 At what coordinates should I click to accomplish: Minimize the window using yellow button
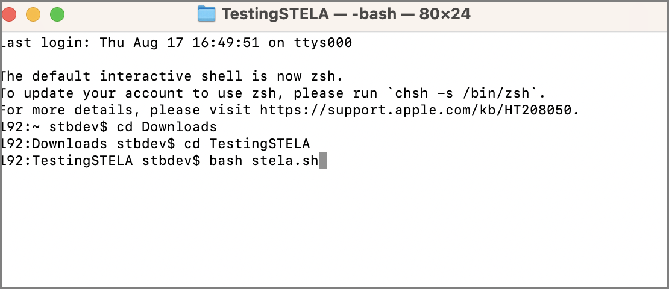pos(33,14)
